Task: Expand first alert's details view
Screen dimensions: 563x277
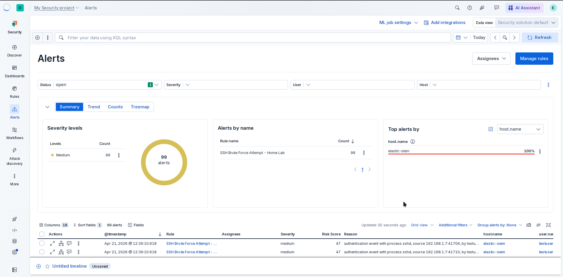Action: 52,244
